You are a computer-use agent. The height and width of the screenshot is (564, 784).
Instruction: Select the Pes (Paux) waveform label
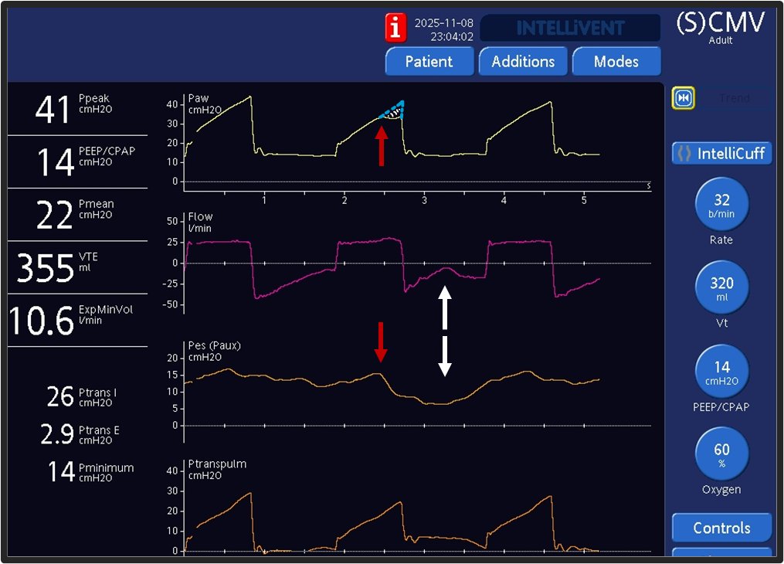pos(214,351)
